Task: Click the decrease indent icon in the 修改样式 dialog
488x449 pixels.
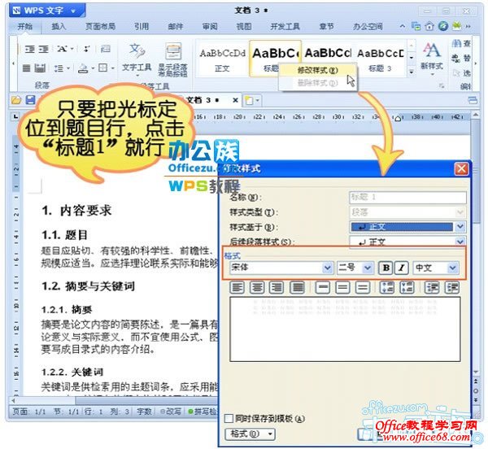Action: [432, 287]
